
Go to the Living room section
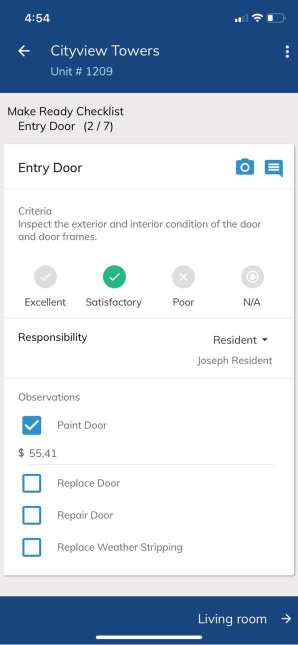[x=232, y=619]
